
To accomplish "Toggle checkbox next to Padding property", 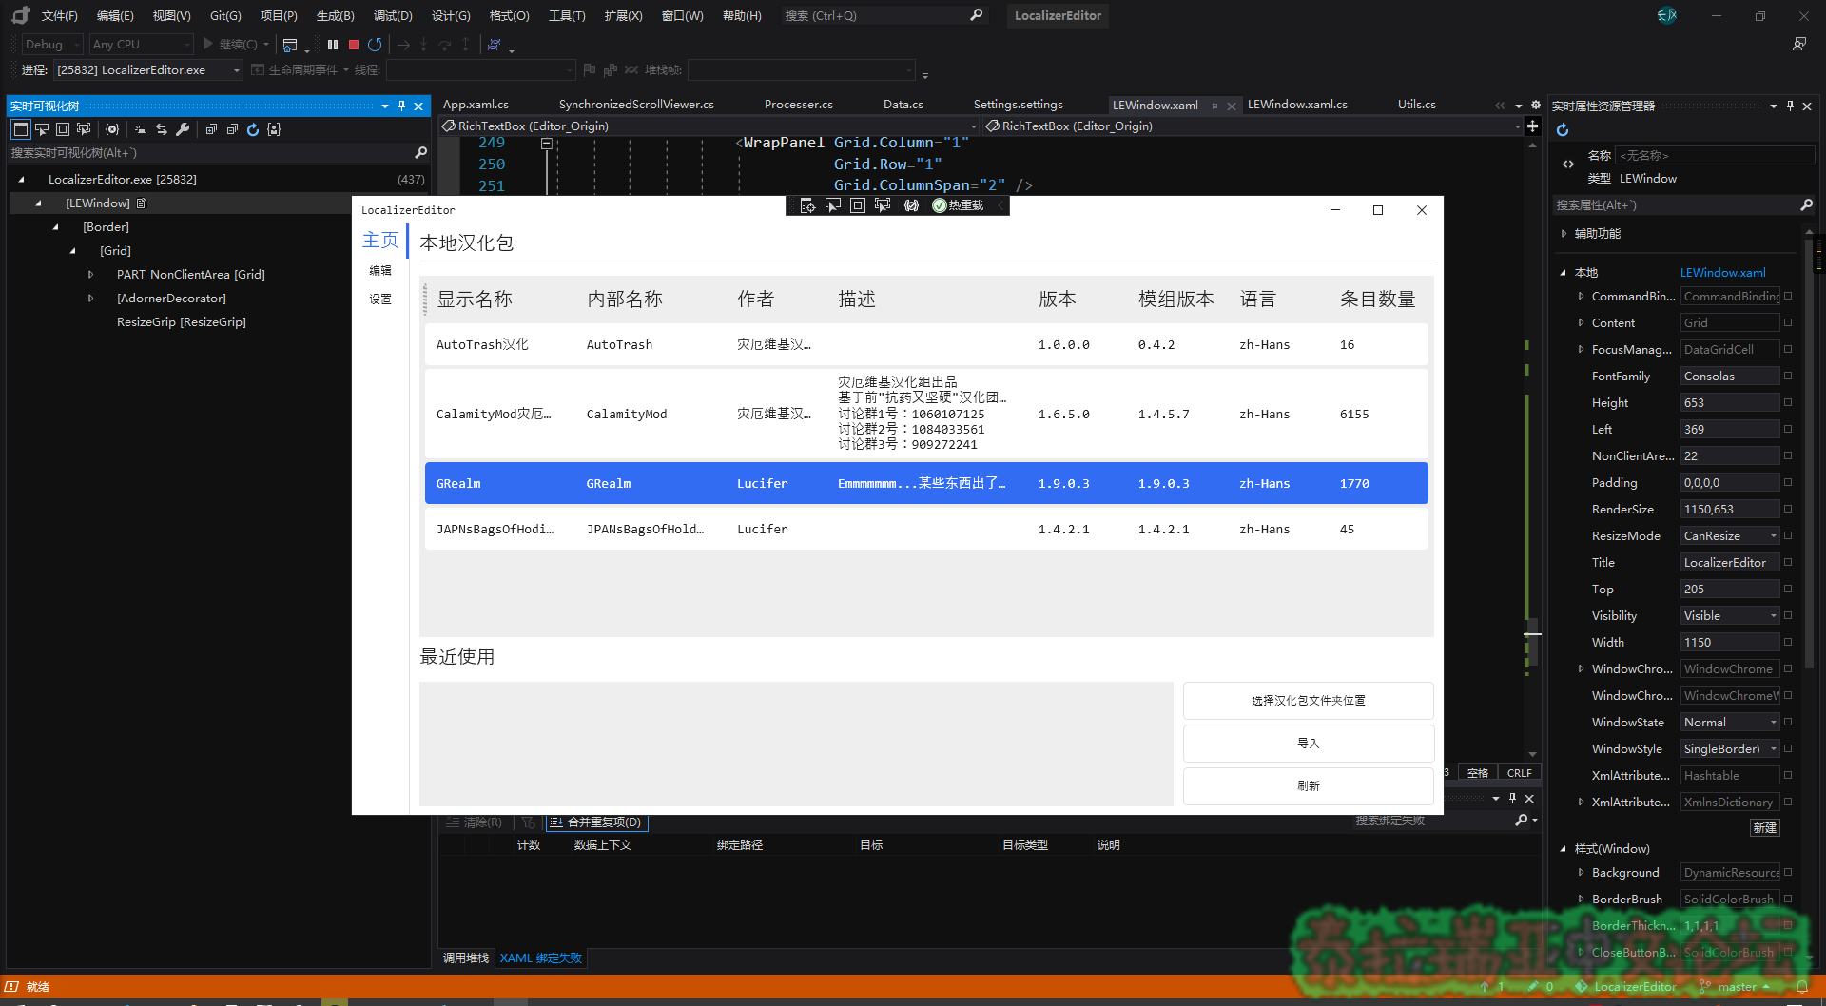I will point(1788,483).
